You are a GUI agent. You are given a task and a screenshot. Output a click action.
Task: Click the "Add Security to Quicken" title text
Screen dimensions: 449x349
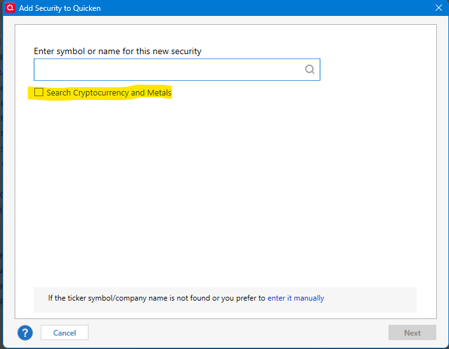[x=60, y=8]
